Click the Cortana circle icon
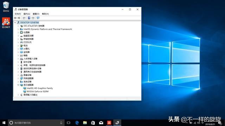The height and width of the screenshot is (126, 225). (x=11, y=123)
